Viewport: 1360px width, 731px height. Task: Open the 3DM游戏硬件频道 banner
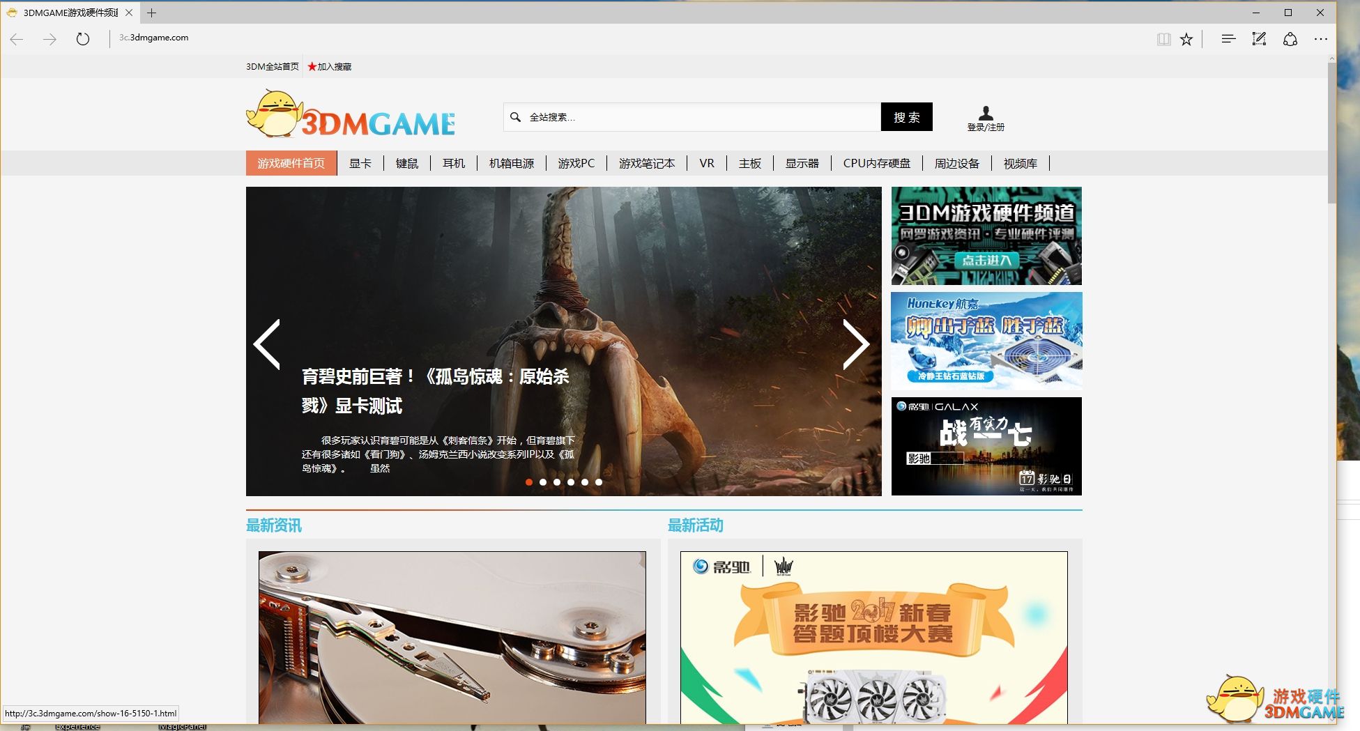tap(986, 236)
